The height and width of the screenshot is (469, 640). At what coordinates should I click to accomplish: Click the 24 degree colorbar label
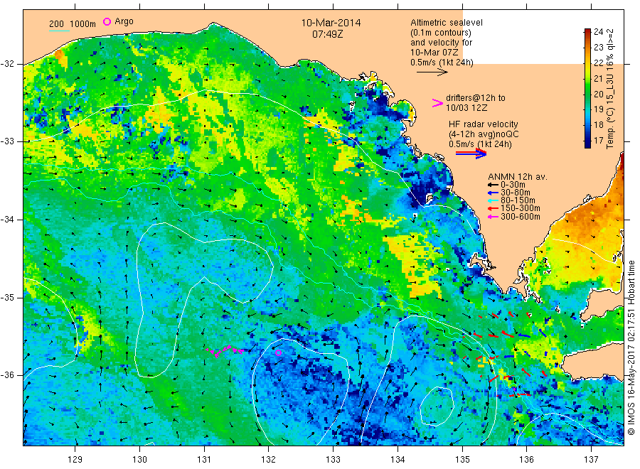tap(598, 32)
